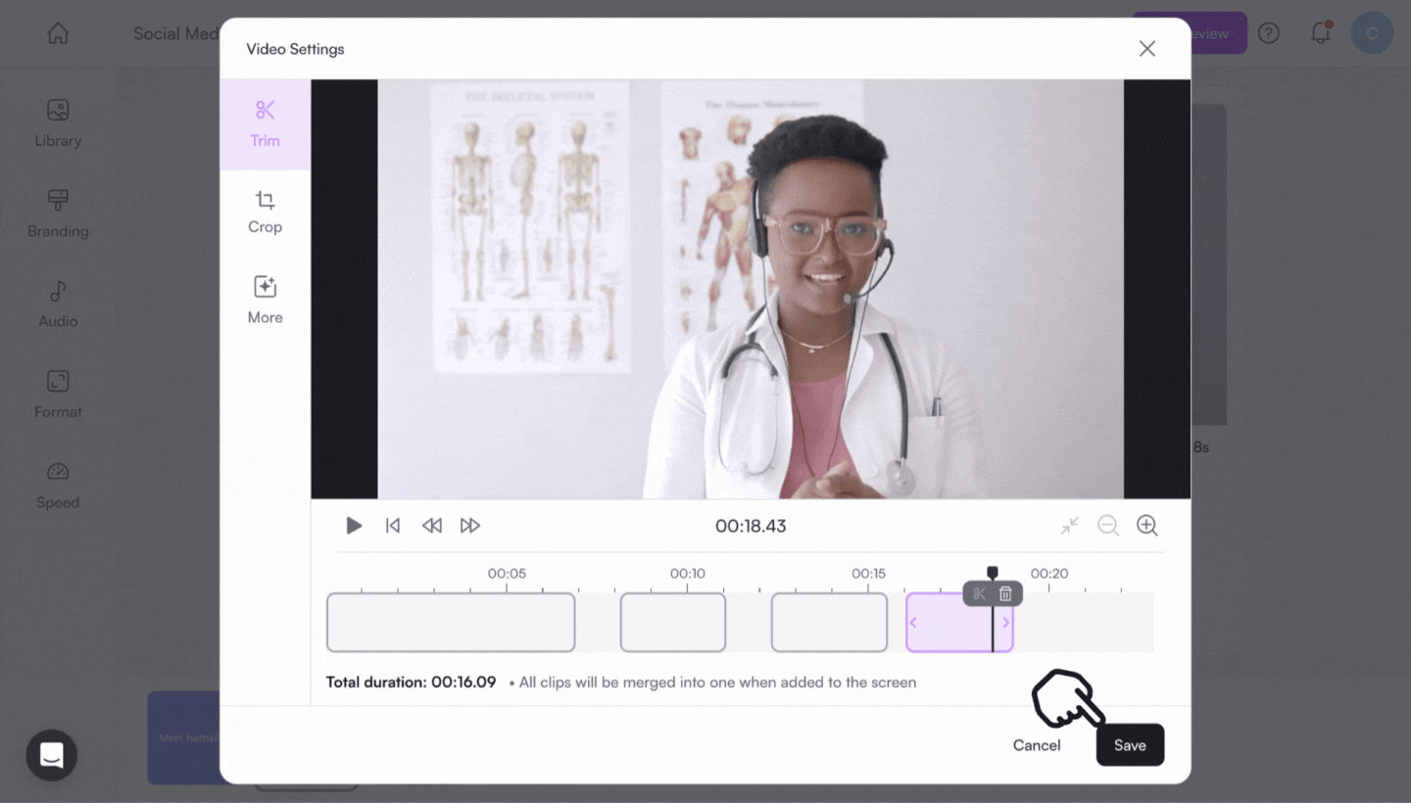Click the fit timeline collapse icon

(1070, 526)
